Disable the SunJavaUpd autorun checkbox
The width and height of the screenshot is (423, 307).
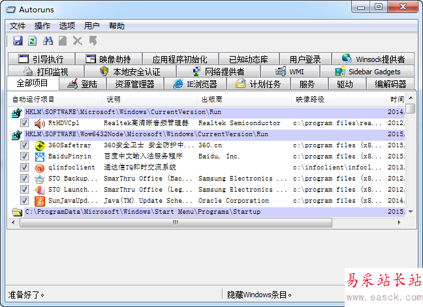(x=25, y=200)
